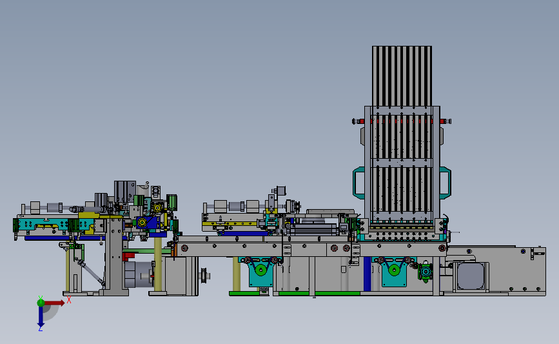Select the long green base plate under the conveyor
This screenshot has height=344, width=559.
[x=319, y=293]
